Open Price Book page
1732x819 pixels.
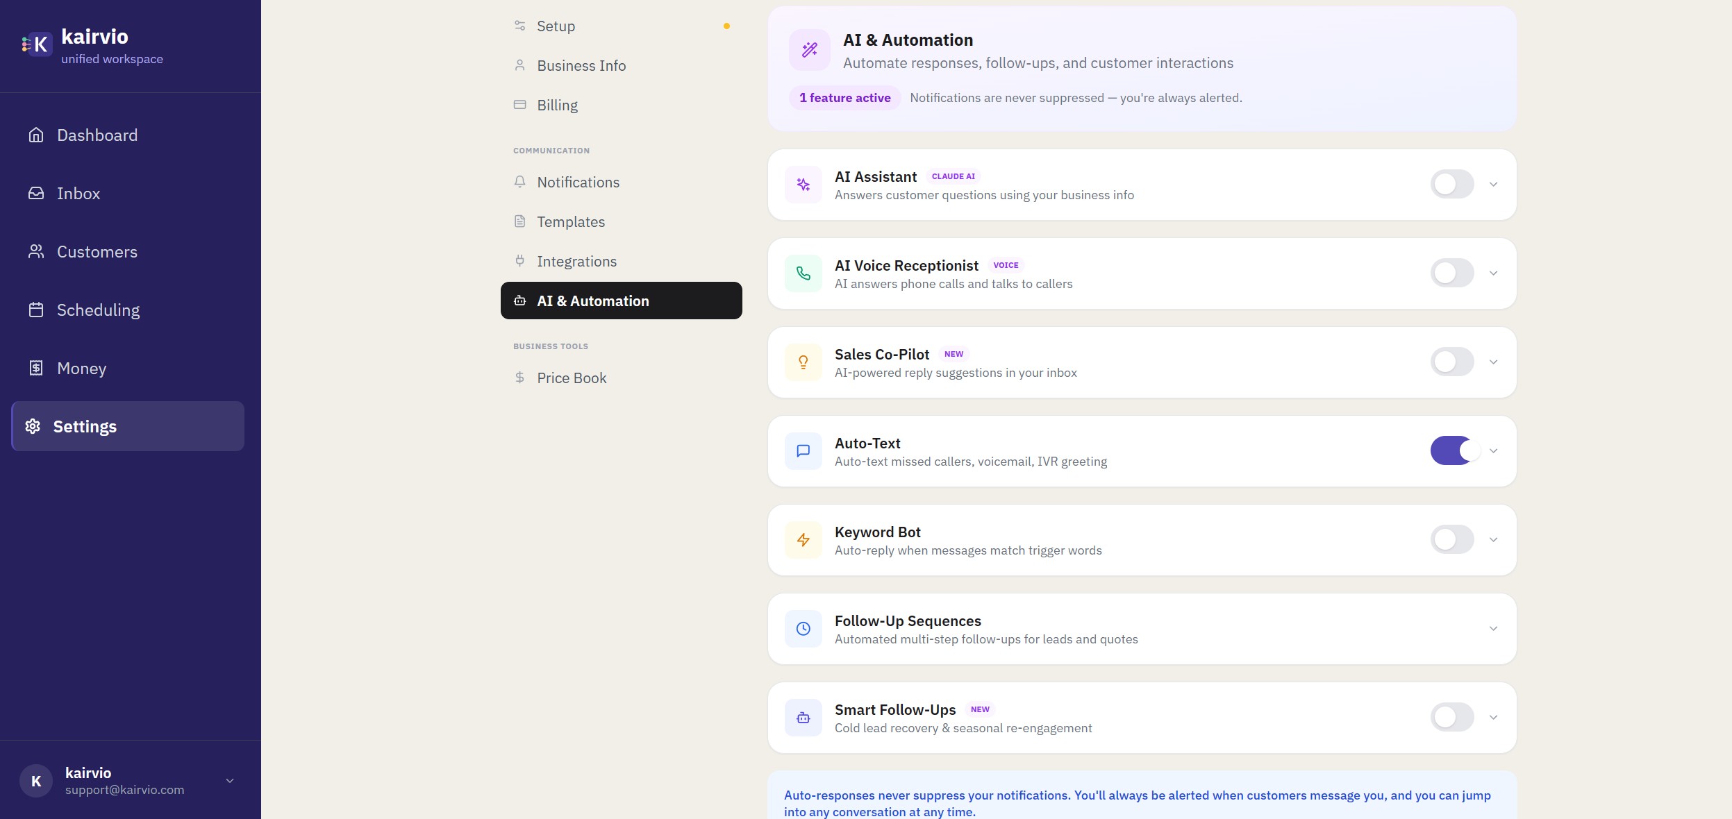point(622,378)
